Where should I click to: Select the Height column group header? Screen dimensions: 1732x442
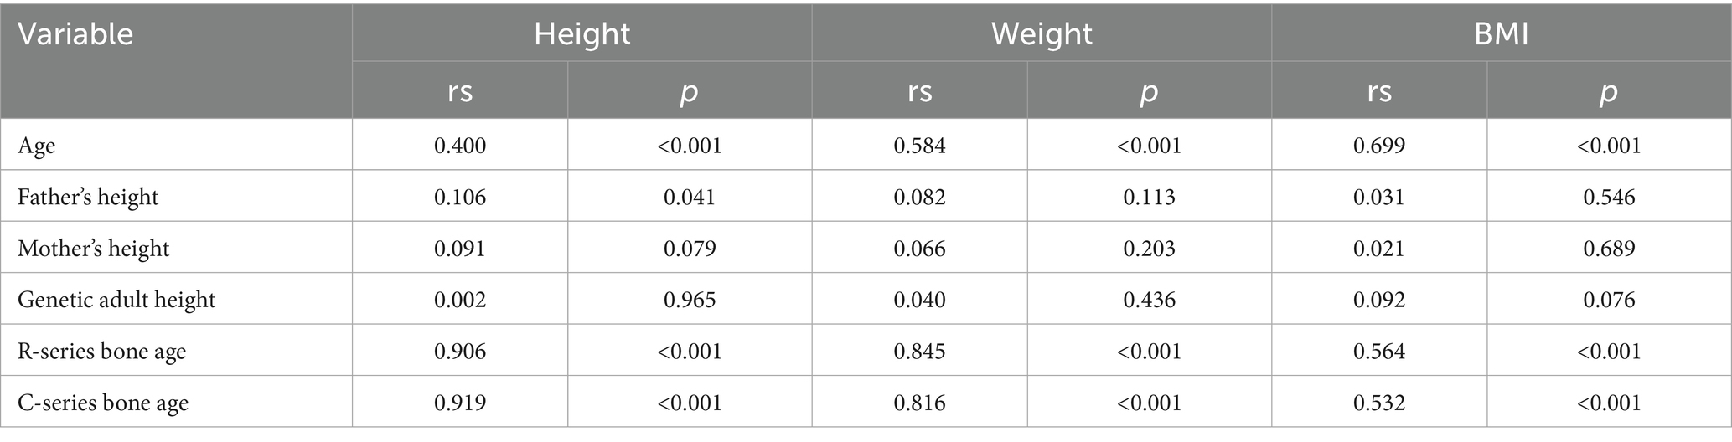coord(582,34)
